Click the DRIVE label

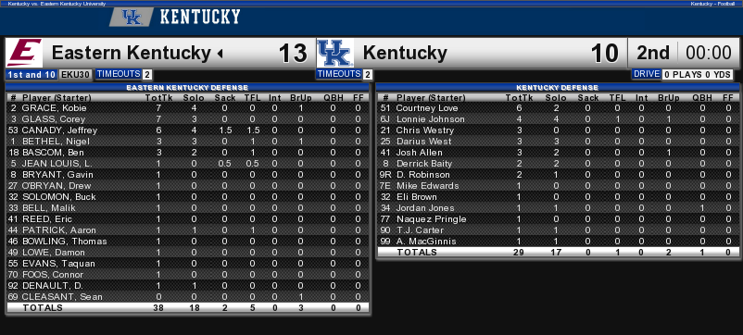pyautogui.click(x=647, y=74)
